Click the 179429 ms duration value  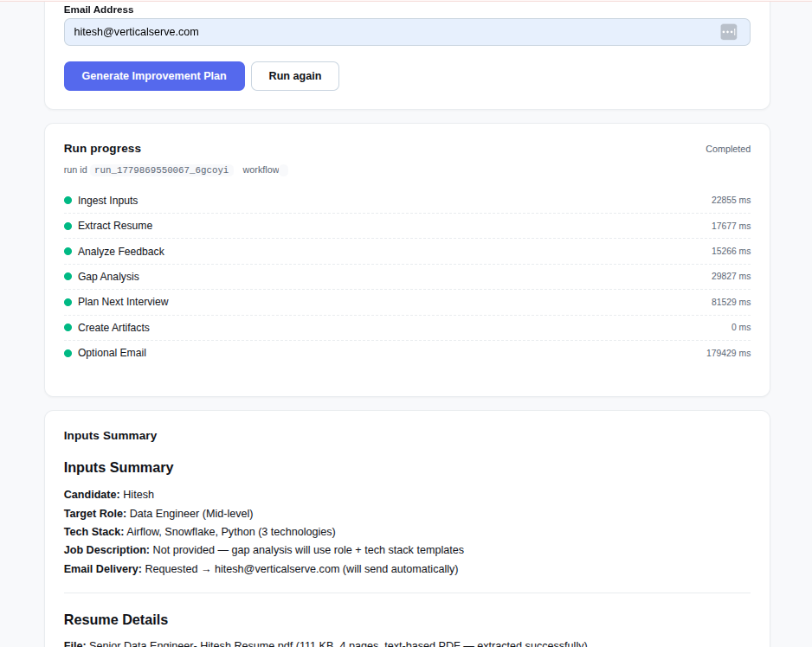pos(728,353)
